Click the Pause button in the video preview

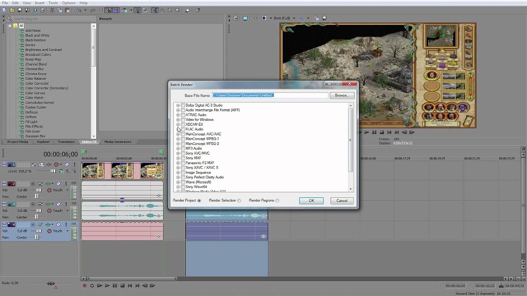click(374, 132)
